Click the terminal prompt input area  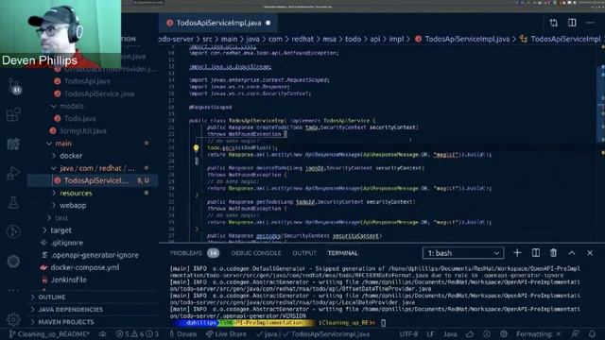click(x=383, y=323)
